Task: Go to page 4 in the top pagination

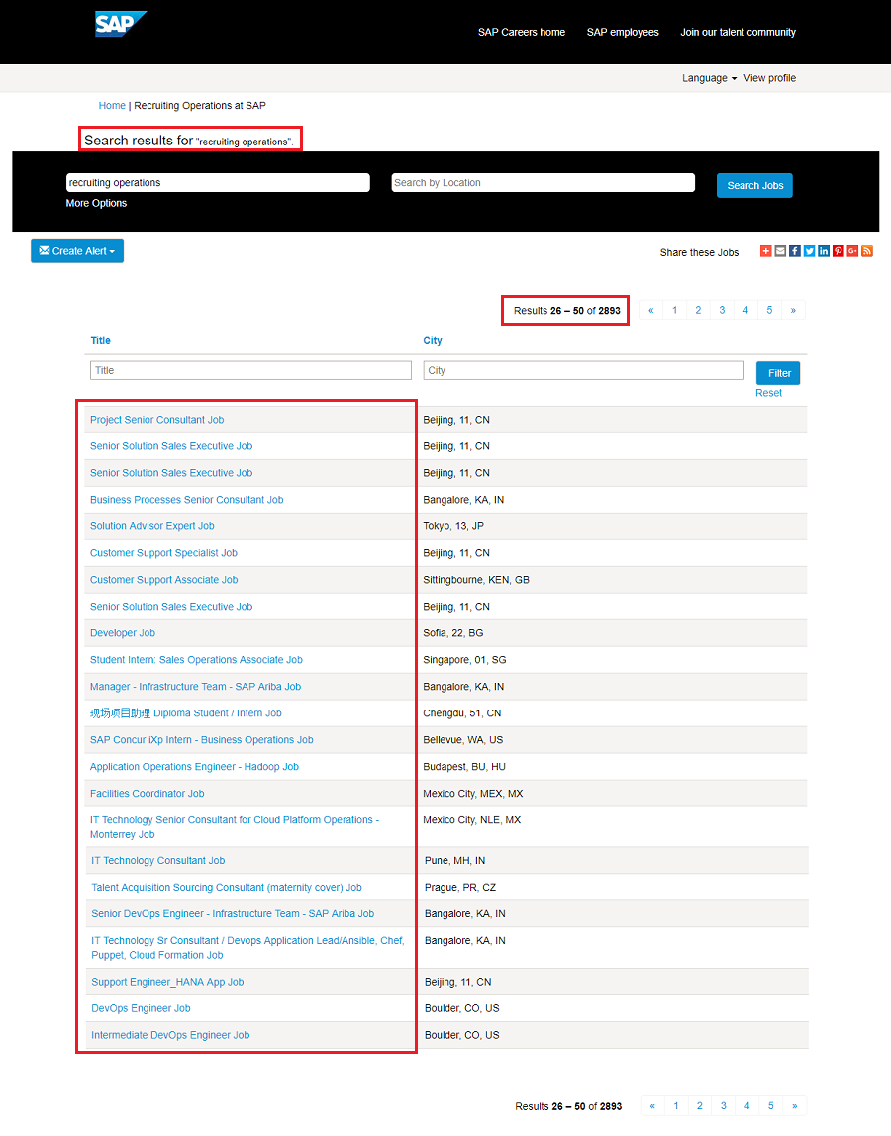Action: tap(746, 310)
